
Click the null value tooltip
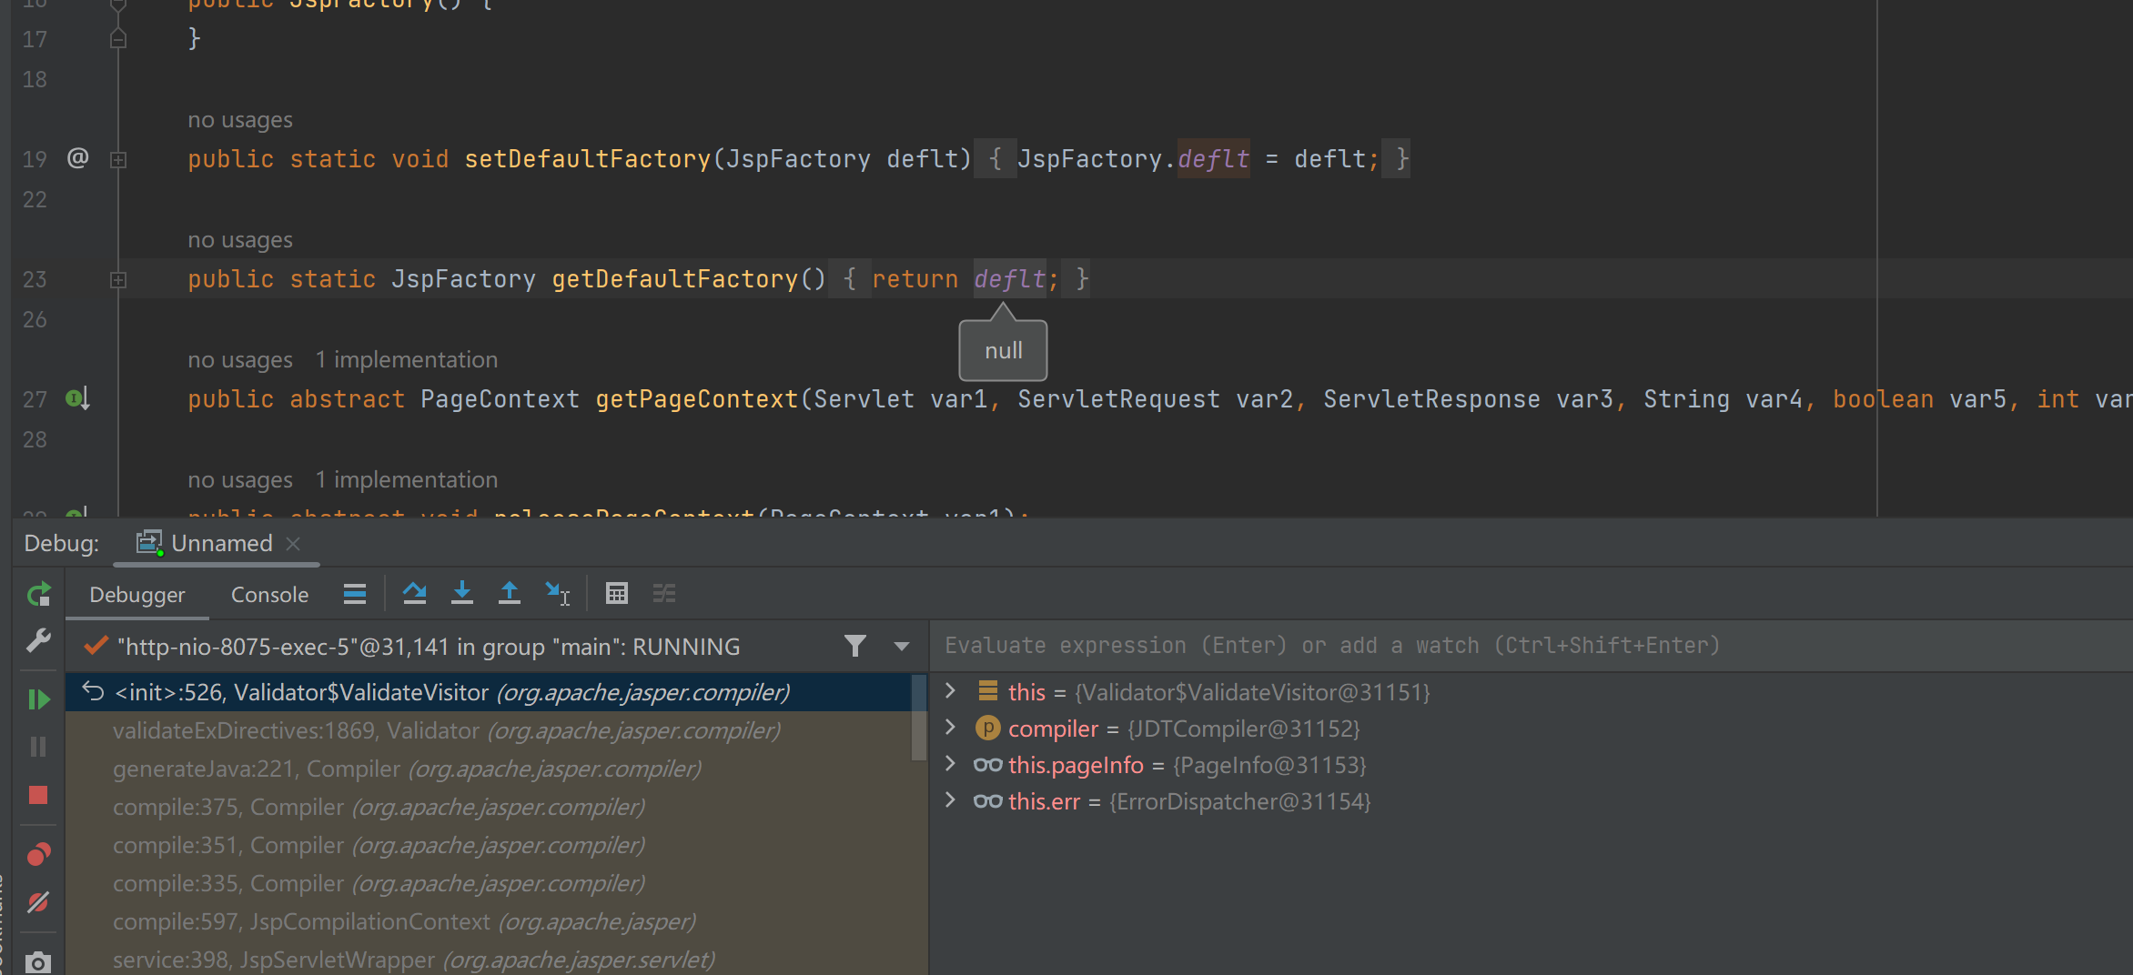tap(1003, 350)
